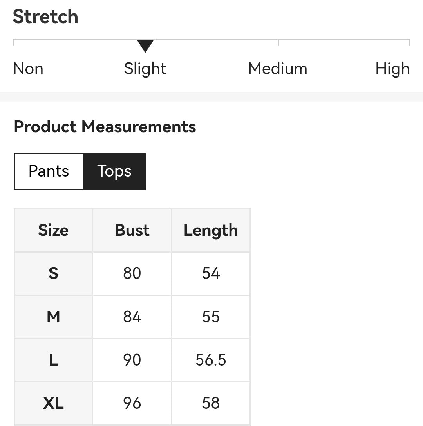Screen dimensions: 423x426
Task: Select the S size row label
Action: point(53,273)
